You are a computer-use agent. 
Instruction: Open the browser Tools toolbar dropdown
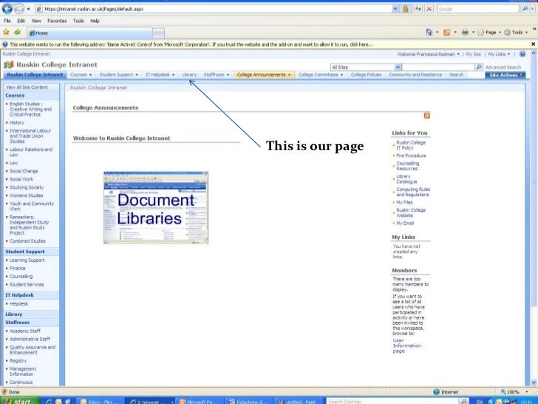(x=516, y=33)
